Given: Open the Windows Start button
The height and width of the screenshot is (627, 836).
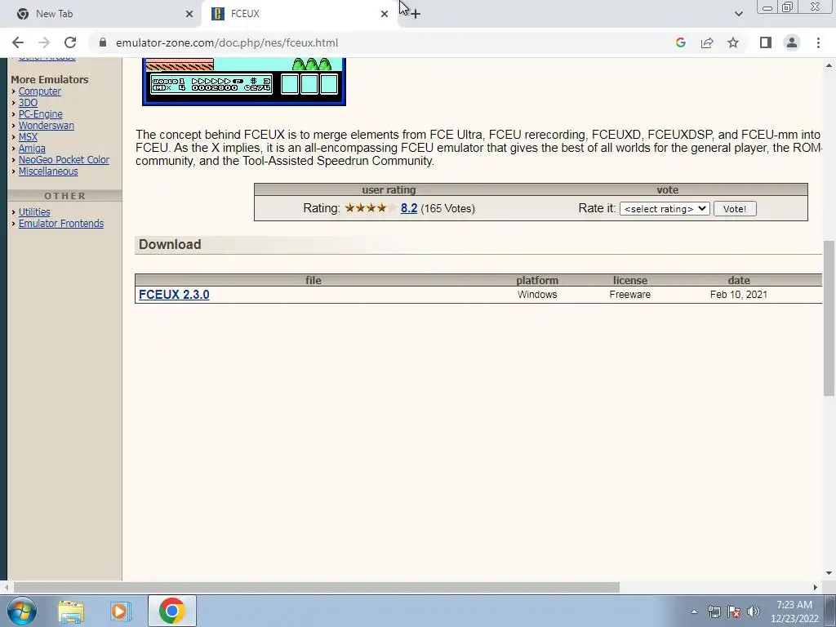Looking at the screenshot, I should coord(22,611).
